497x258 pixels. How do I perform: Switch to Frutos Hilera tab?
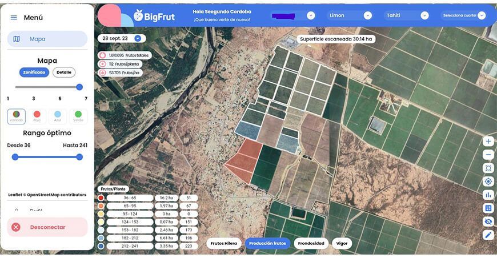tap(224, 243)
